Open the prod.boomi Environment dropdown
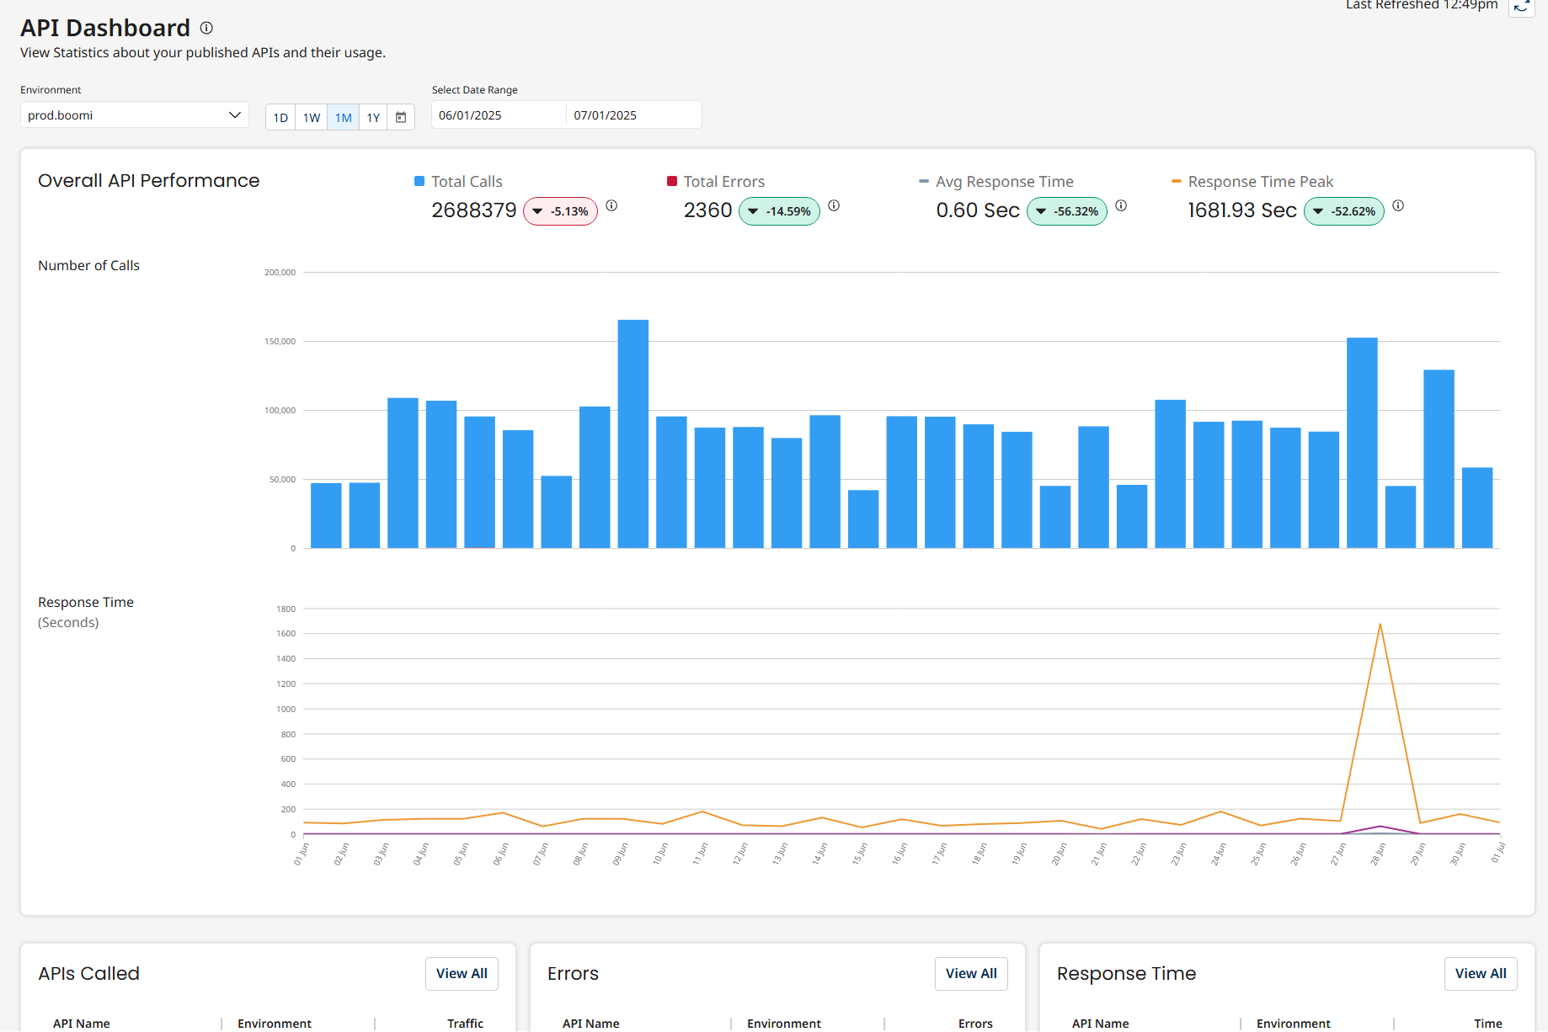This screenshot has height=1032, width=1548. click(134, 115)
